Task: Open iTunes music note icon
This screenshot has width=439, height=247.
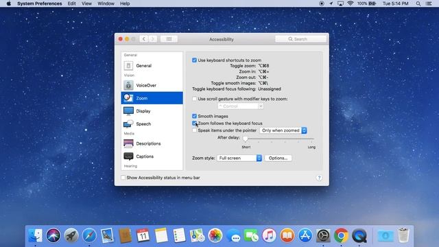Action: [269, 235]
